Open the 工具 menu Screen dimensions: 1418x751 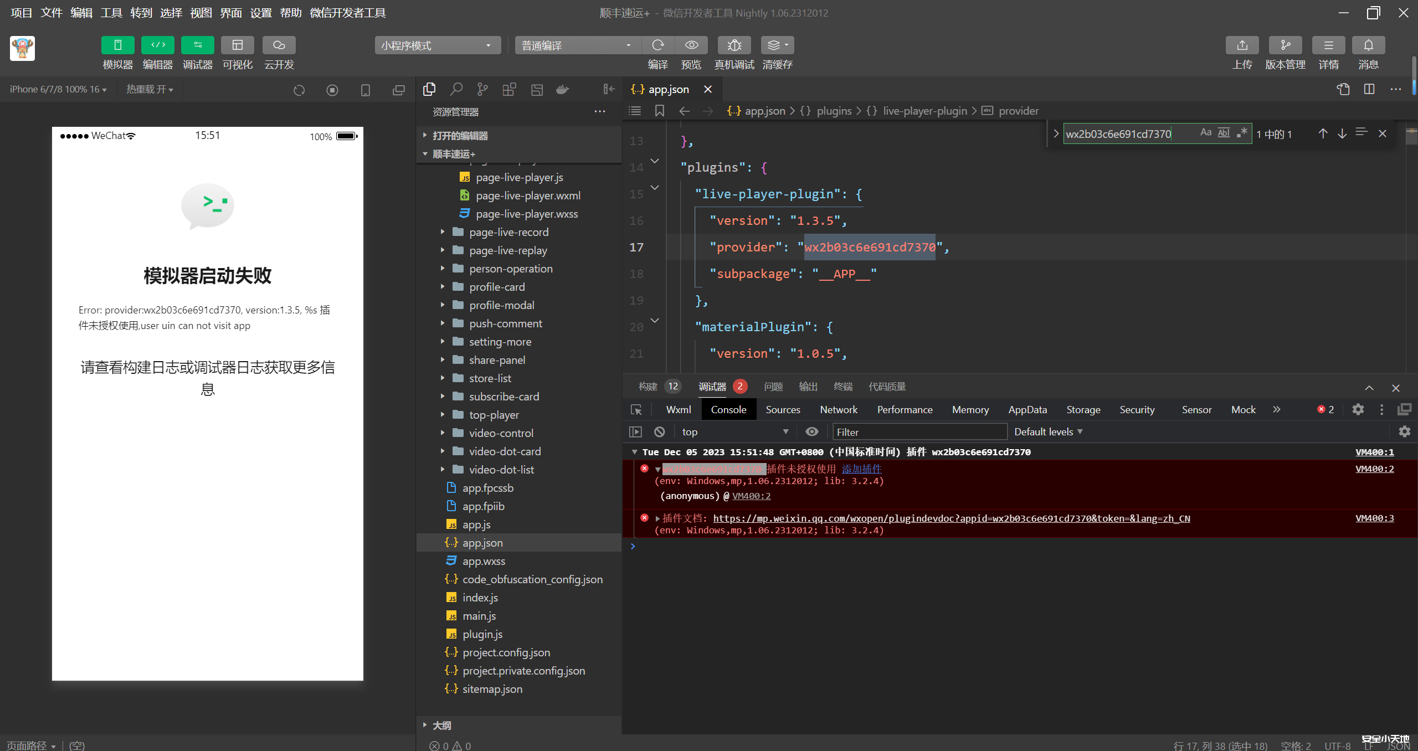[111, 13]
